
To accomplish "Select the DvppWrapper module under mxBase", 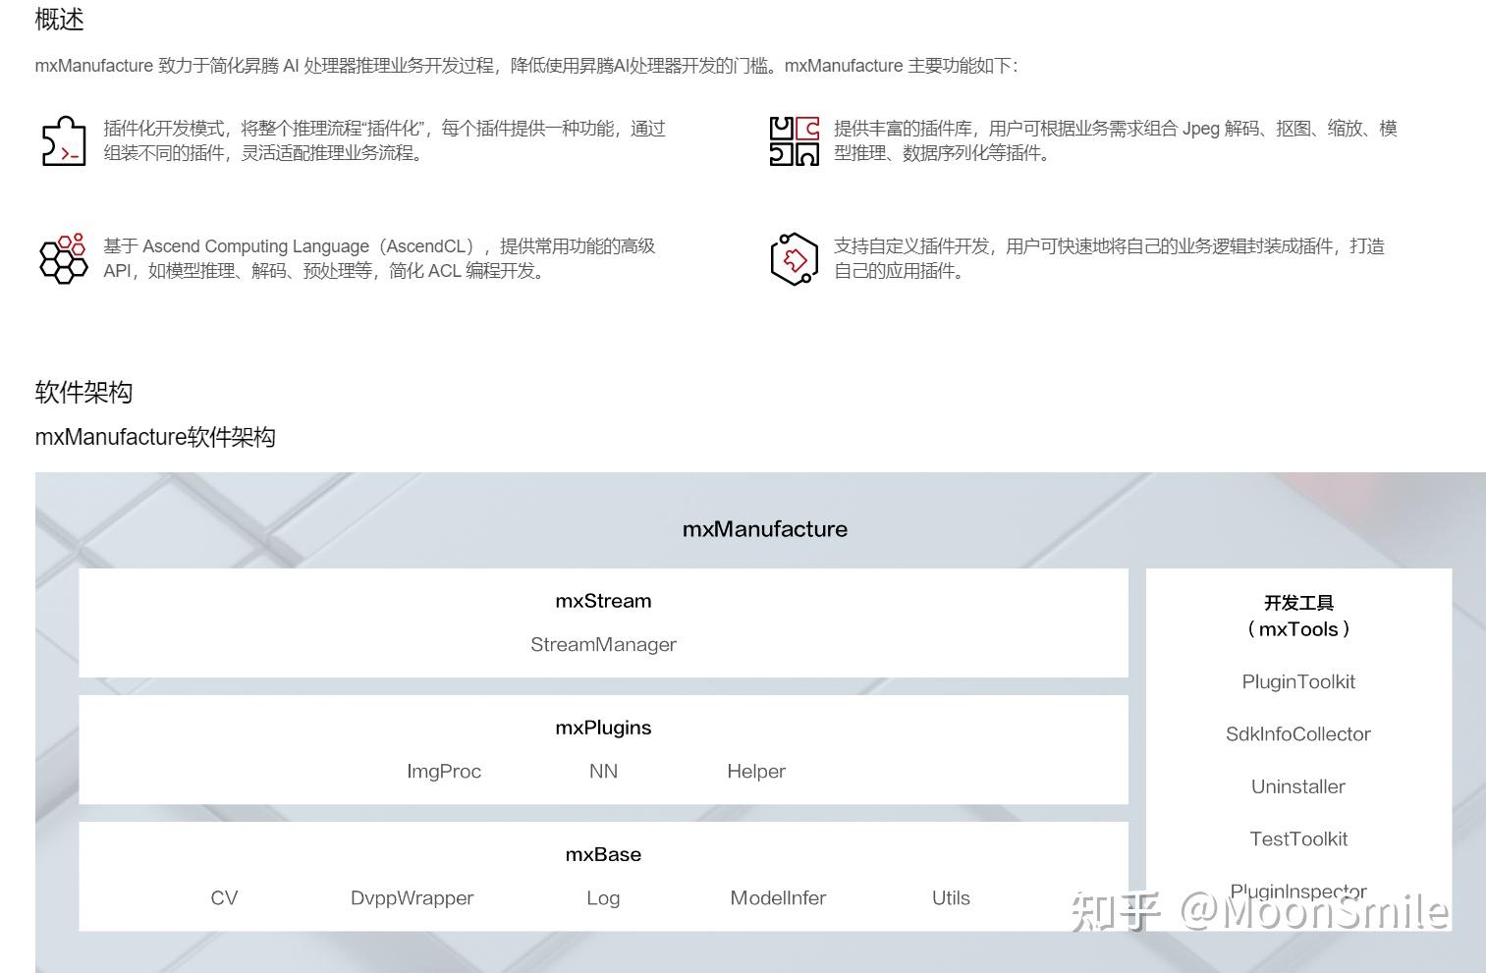I will (412, 897).
